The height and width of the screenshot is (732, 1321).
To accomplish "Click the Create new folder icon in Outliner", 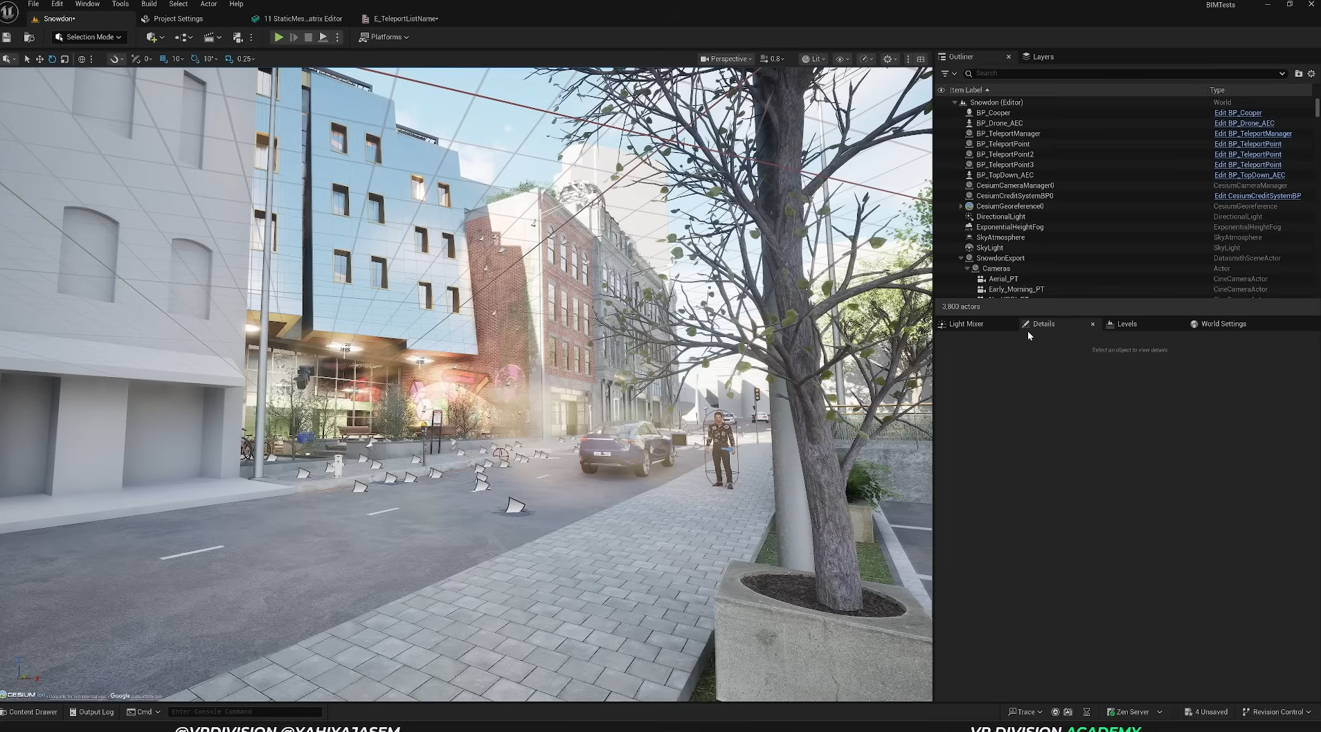I will click(1298, 73).
